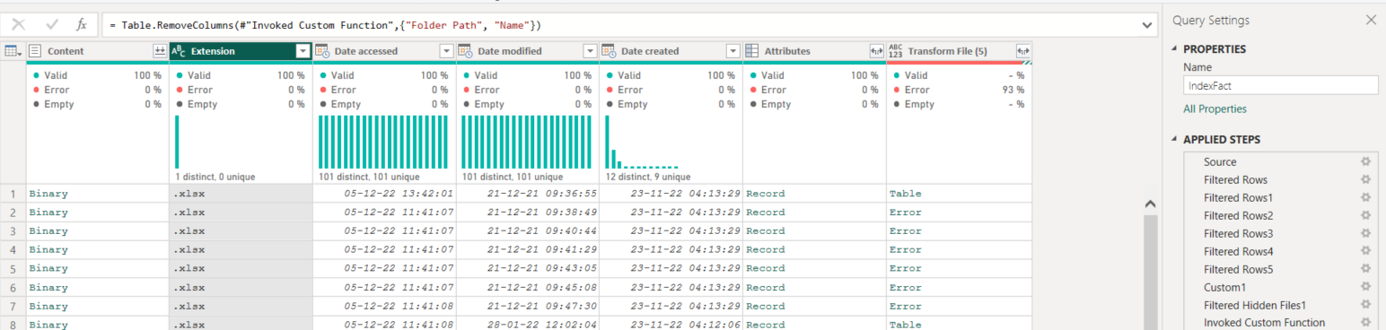The width and height of the screenshot is (1386, 330).
Task: Open settings gear for Filtered Rows2 step
Action: click(x=1366, y=216)
